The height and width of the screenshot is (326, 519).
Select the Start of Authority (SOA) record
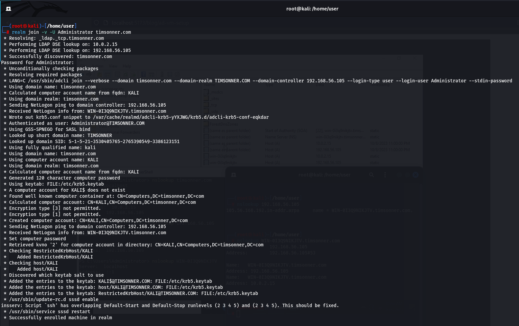[x=286, y=131]
